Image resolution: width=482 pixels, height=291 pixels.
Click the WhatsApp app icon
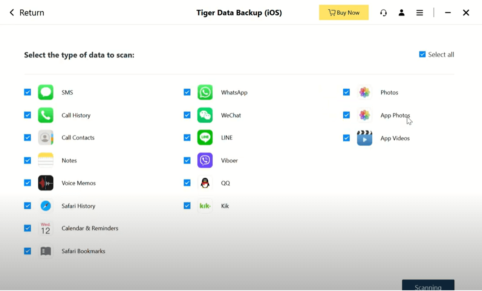coord(205,92)
